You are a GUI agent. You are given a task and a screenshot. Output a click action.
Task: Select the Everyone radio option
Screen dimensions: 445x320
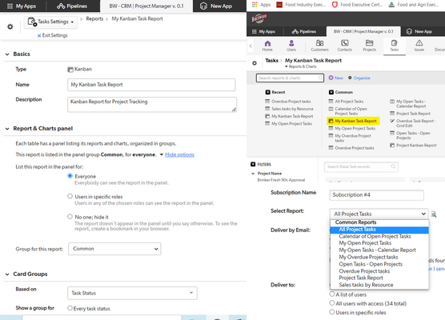point(70,176)
